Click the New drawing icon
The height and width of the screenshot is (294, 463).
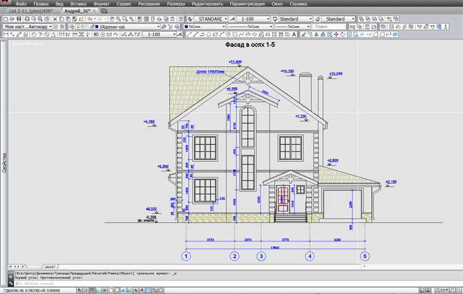(x=4, y=19)
